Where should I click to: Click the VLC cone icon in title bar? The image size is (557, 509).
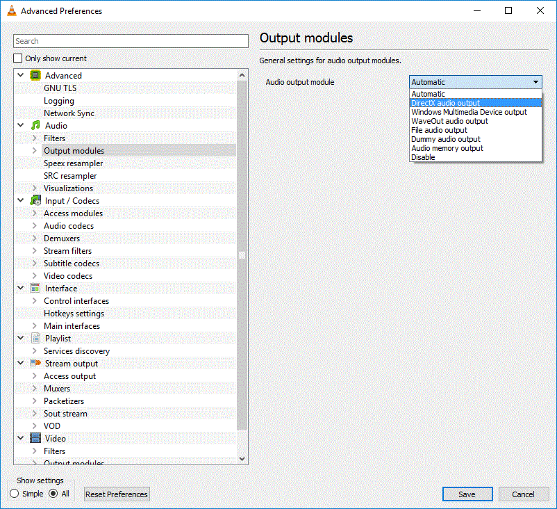[12, 11]
